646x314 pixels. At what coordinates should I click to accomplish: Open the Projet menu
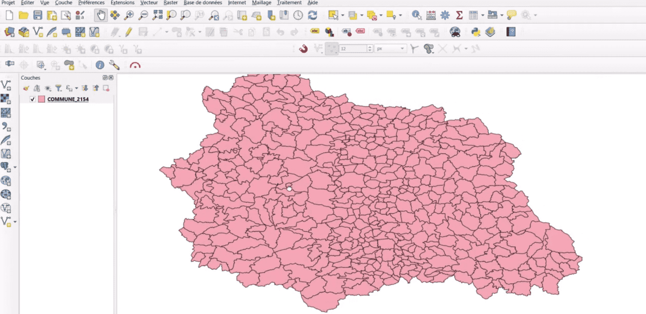point(8,2)
